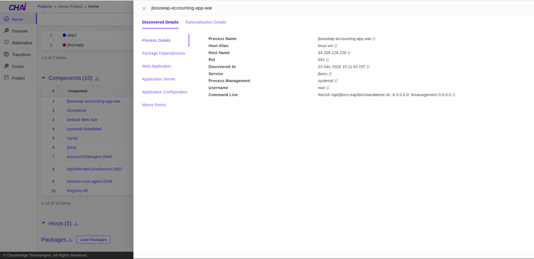Copy the Process Name value
The image size is (534, 259).
point(374,39)
